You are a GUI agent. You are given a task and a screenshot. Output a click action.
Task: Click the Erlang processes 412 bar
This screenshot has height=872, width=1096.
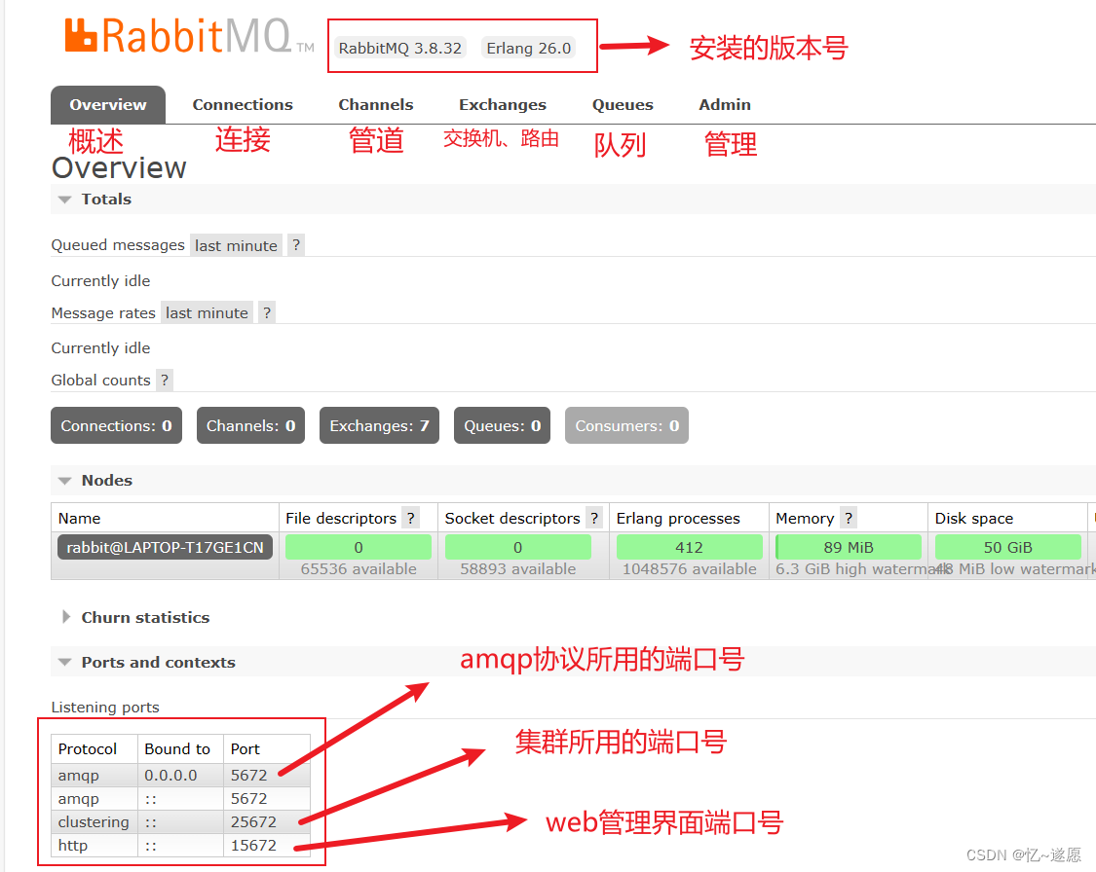[689, 547]
